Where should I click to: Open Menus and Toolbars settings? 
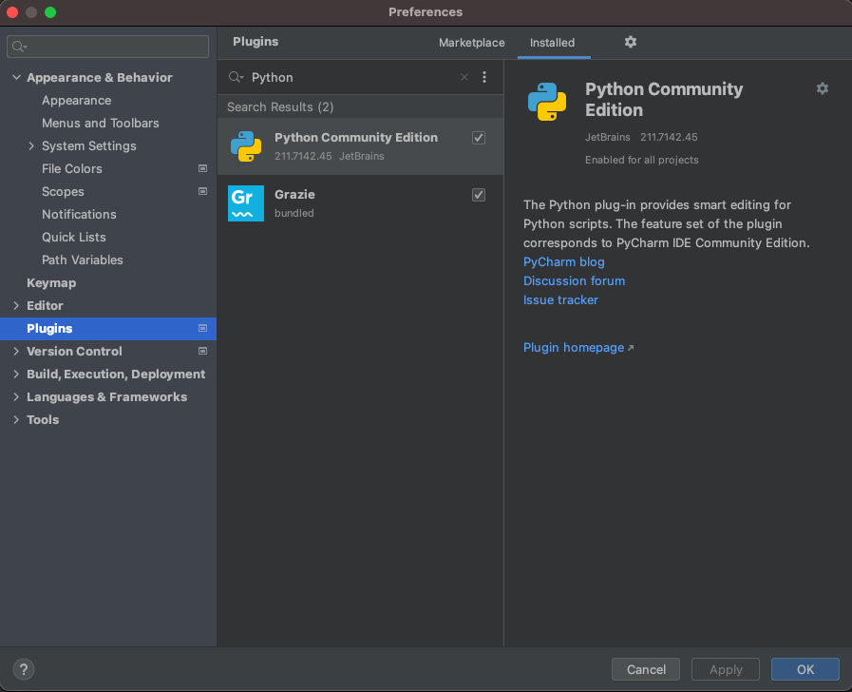pos(101,124)
